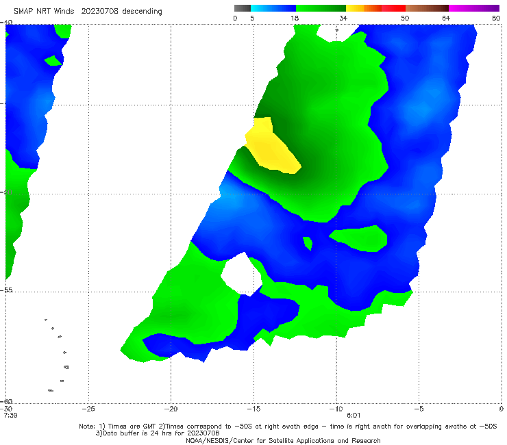Pick the cyan-blue segment of the color bar

pos(273,8)
